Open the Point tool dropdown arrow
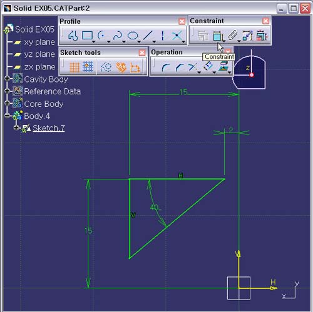This screenshot has width=313, height=312. [x=183, y=42]
